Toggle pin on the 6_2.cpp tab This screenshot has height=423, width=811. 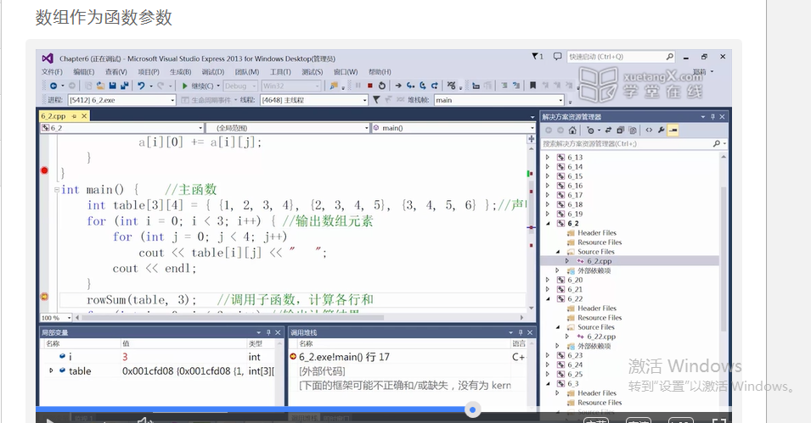click(74, 116)
